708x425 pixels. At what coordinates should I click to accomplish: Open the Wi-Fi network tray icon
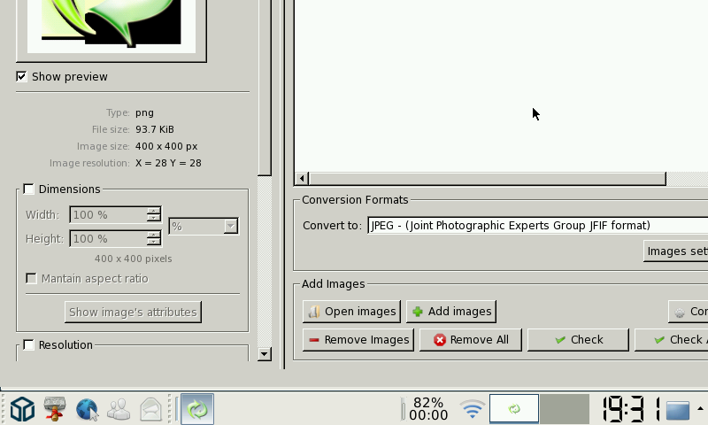coord(473,409)
